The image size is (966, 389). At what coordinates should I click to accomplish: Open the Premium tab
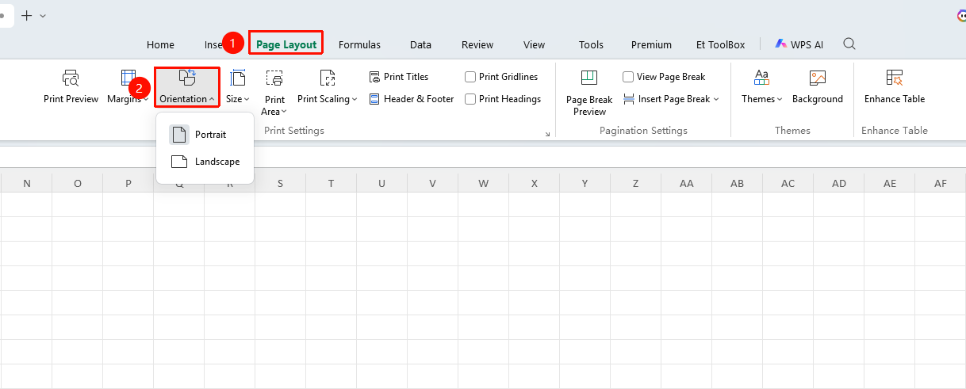(651, 44)
